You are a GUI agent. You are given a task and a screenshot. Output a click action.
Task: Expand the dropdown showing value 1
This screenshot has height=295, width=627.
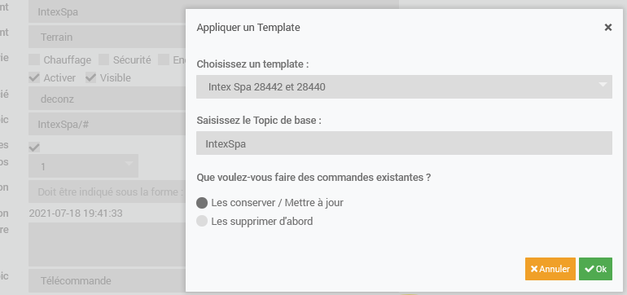pos(83,166)
